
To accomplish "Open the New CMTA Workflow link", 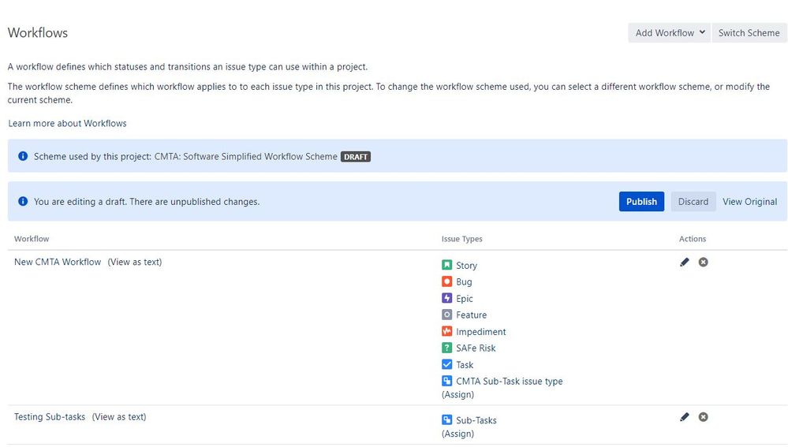I will [58, 262].
